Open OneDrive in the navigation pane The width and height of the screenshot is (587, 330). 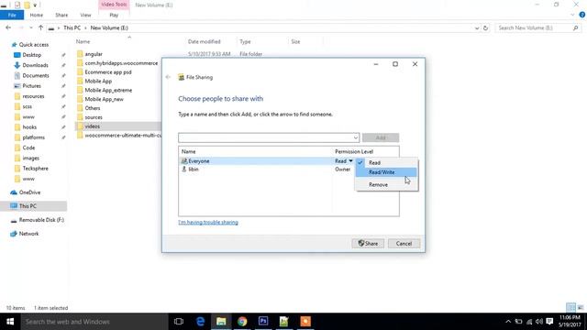point(29,192)
